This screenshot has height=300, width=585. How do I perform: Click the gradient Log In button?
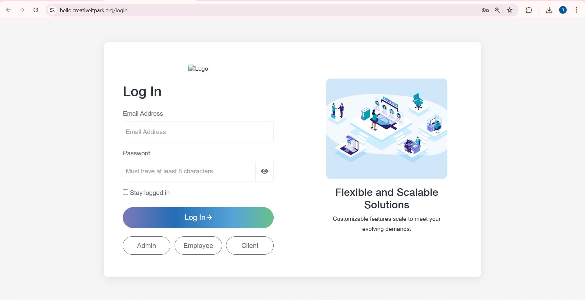(198, 217)
